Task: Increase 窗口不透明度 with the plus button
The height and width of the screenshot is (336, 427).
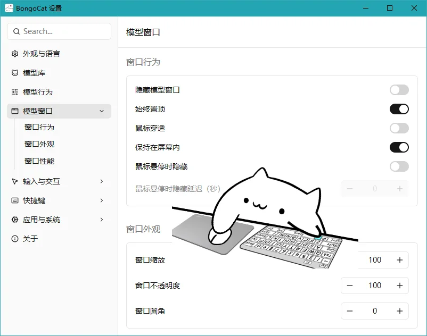Action: 399,285
